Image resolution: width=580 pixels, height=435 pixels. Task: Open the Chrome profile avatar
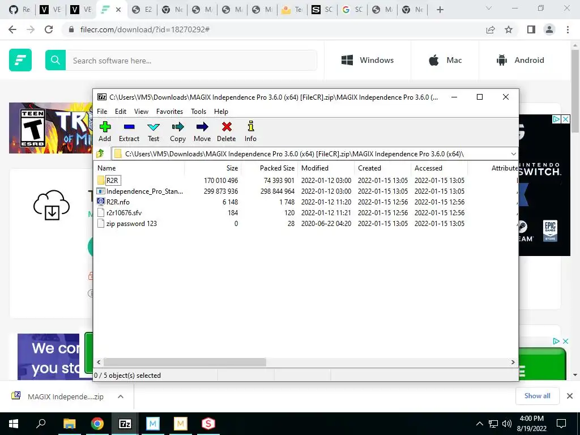(x=549, y=29)
